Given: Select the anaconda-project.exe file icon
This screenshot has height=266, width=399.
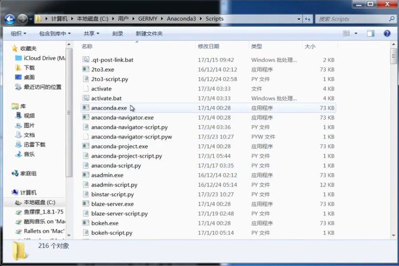Looking at the screenshot, I should (x=86, y=146).
